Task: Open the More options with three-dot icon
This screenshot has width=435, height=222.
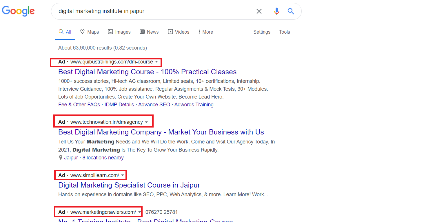Action: pos(199,32)
